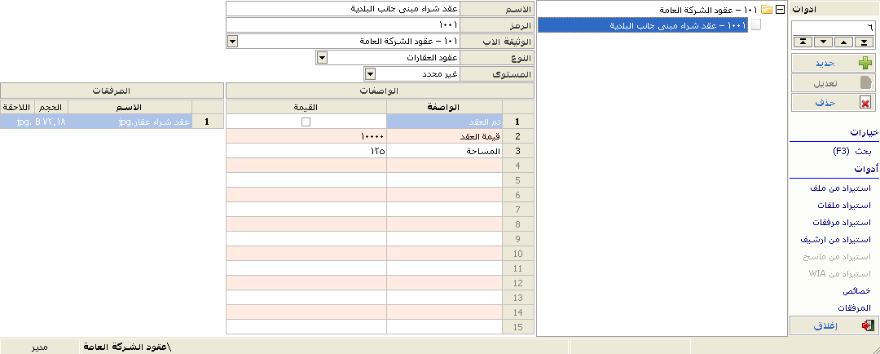Jump to last record navigation arrow

tap(864, 42)
